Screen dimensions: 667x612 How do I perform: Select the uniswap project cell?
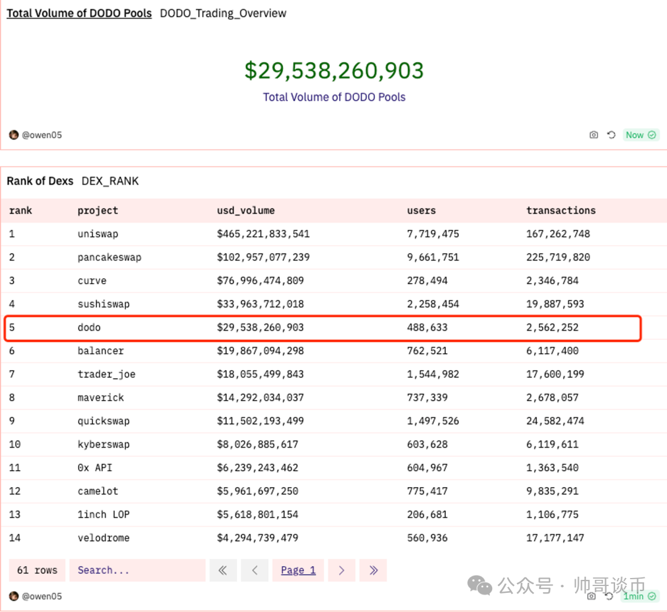98,234
